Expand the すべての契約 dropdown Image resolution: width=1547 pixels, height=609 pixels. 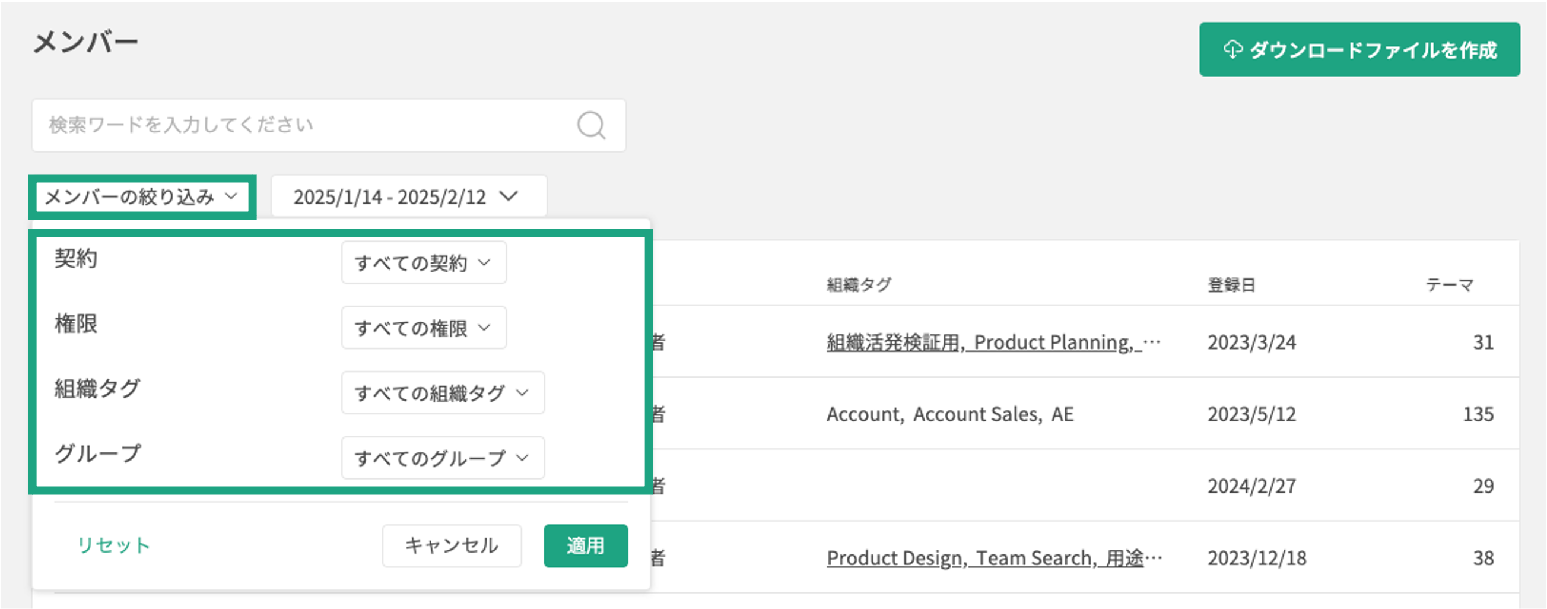point(423,262)
